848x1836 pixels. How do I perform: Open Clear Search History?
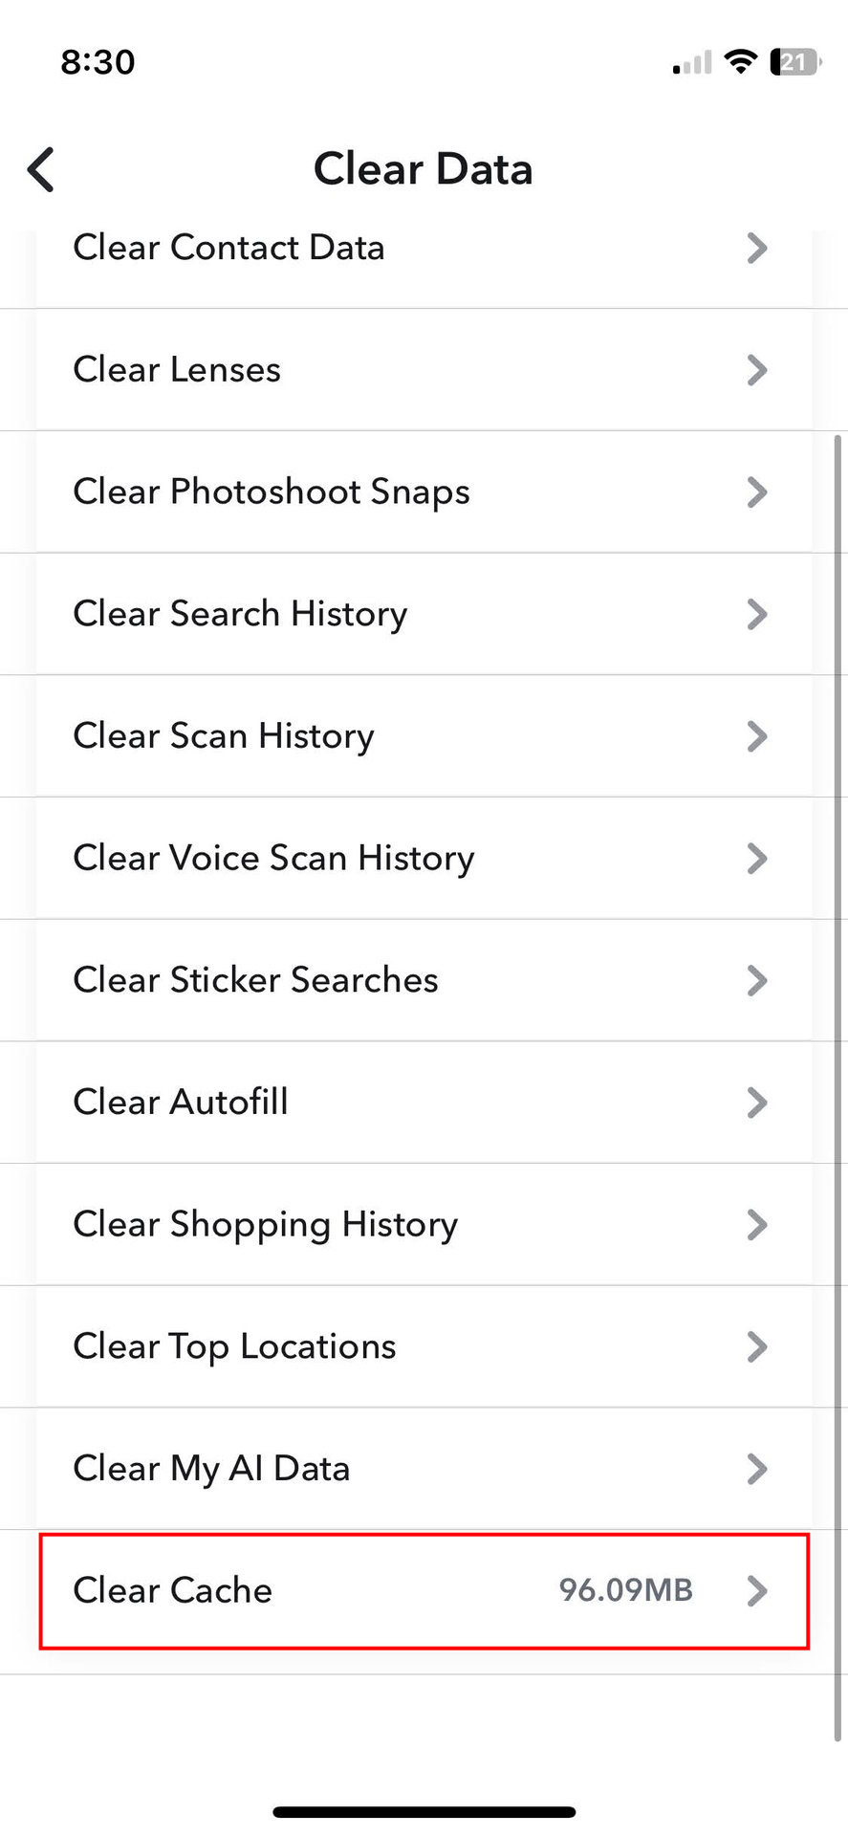pyautogui.click(x=240, y=614)
